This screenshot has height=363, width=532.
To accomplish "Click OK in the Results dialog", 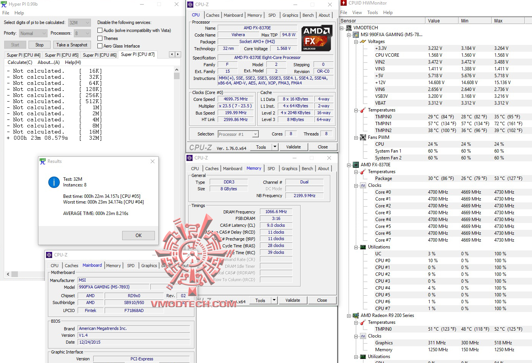I will tap(139, 236).
